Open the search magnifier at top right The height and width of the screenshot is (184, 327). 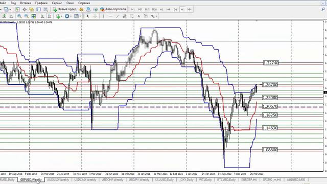point(323,9)
